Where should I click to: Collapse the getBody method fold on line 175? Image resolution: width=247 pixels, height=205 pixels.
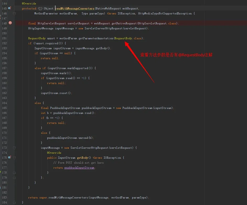pyautogui.click(x=14, y=158)
